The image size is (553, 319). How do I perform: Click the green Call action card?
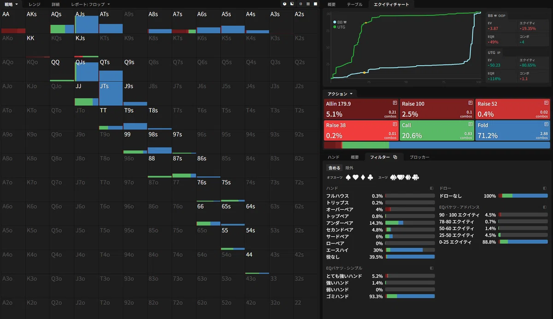pyautogui.click(x=437, y=131)
